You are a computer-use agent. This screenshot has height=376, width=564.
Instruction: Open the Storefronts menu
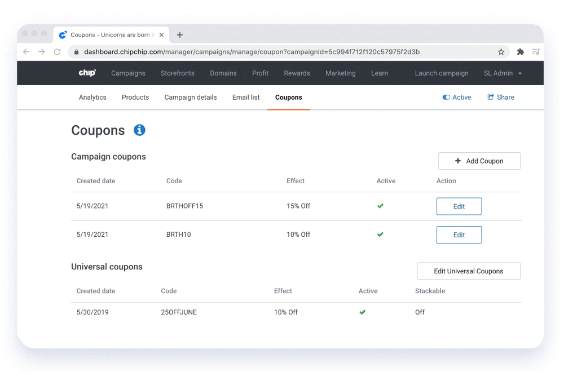point(177,73)
